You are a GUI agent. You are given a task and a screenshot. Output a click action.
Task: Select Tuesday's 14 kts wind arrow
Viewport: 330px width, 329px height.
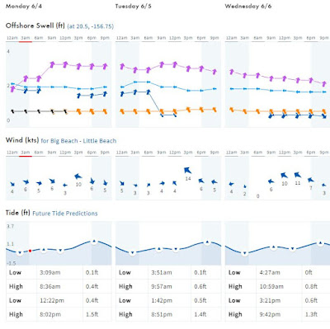[x=188, y=171]
